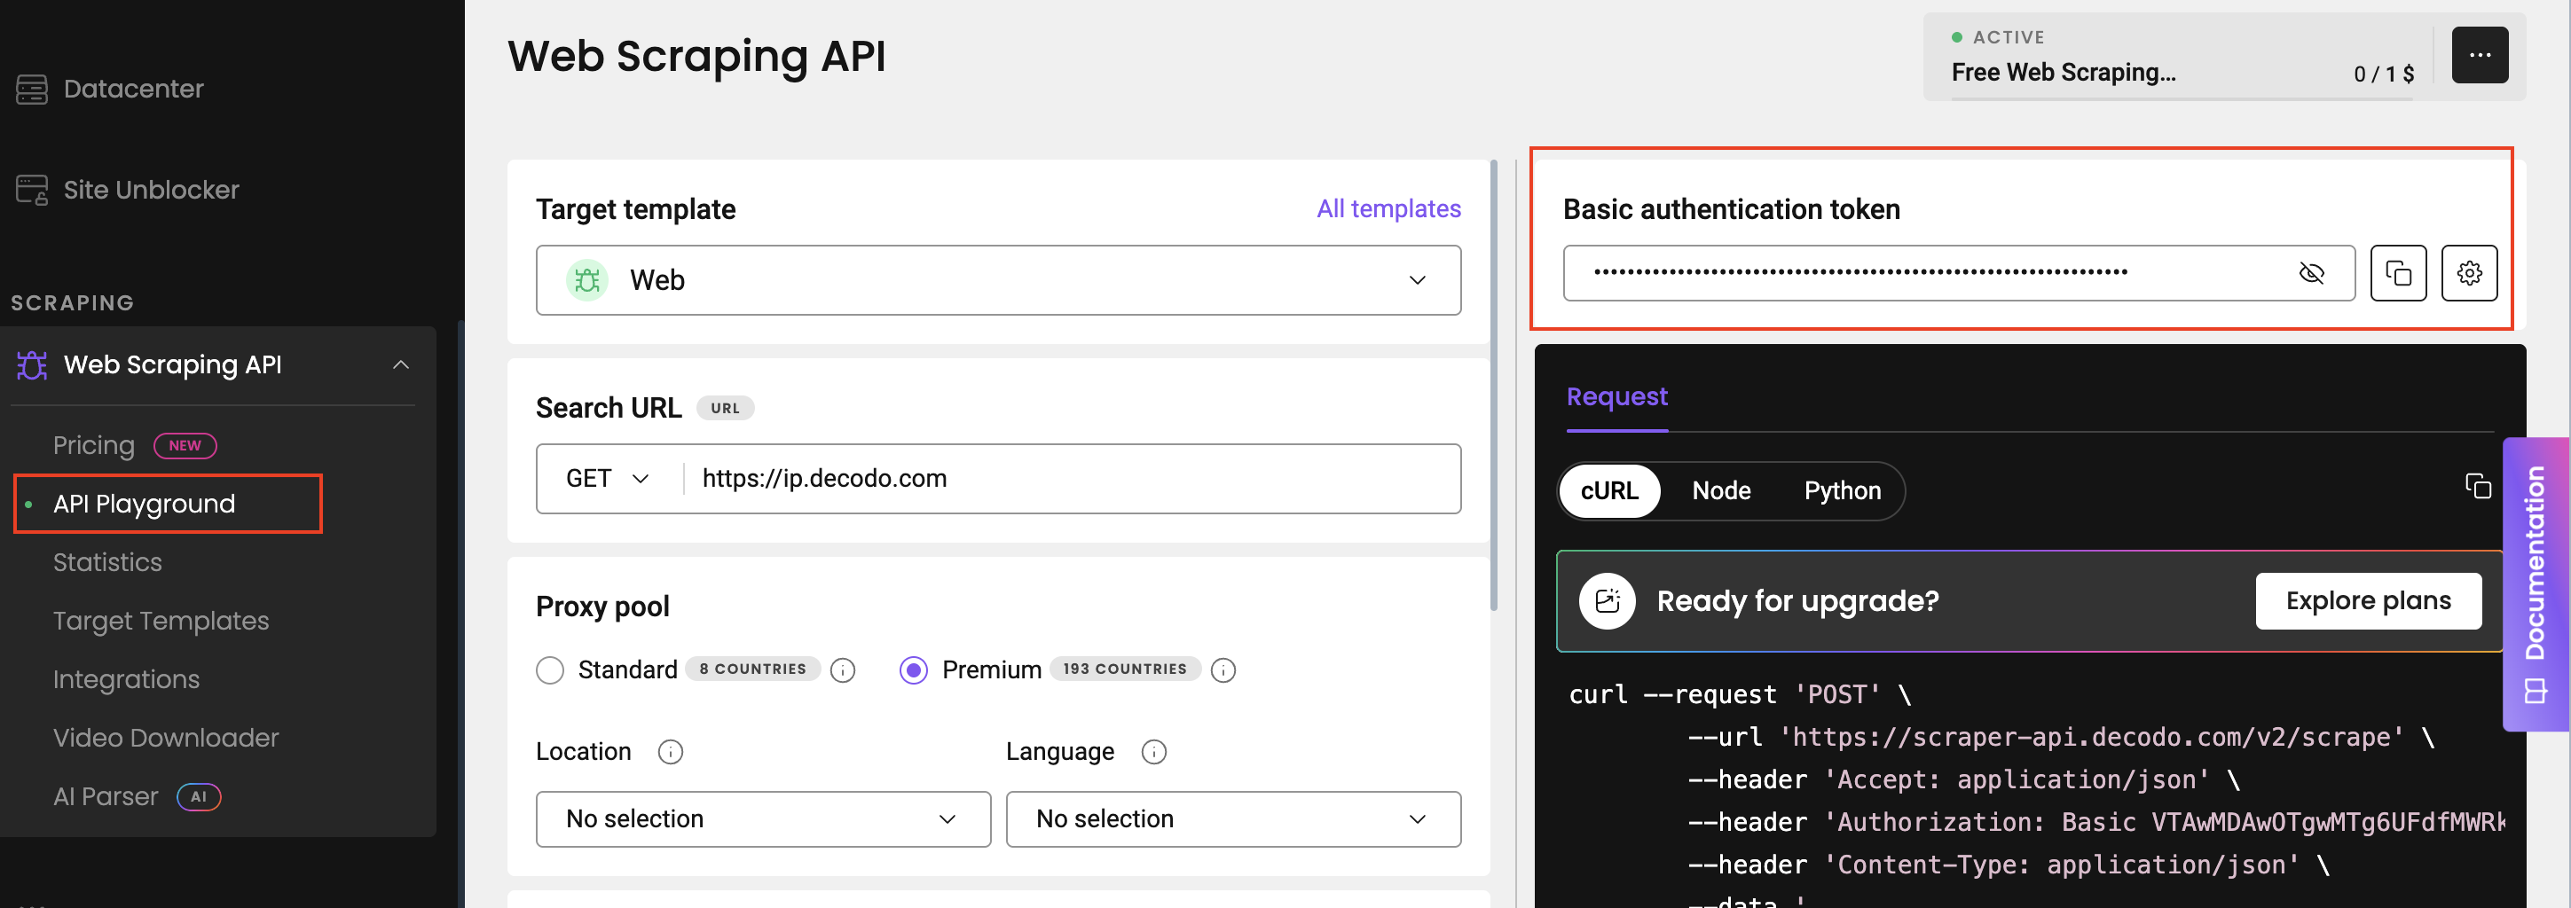Screen dimensions: 2571x908
Task: Click the Free Web Scraping active plan
Action: pos(2064,73)
